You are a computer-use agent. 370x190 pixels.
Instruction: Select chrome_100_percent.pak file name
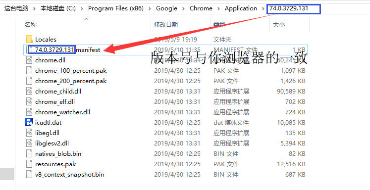pyautogui.click(x=71, y=70)
